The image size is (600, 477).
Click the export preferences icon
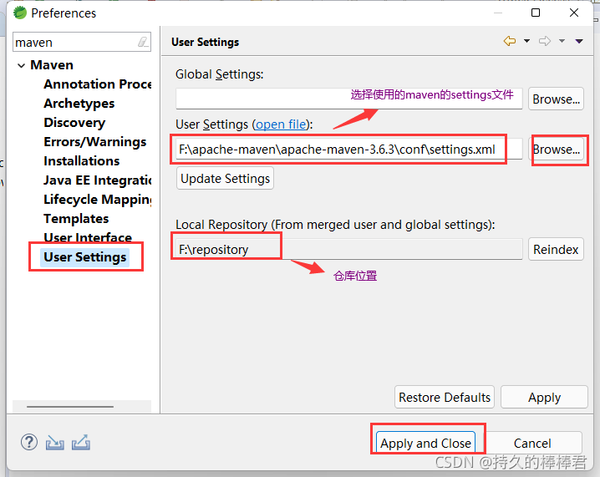[x=81, y=443]
